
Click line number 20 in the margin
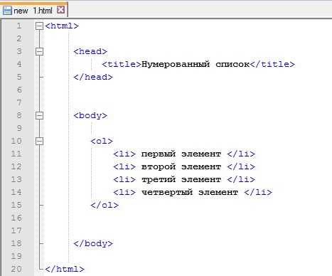[x=16, y=269]
